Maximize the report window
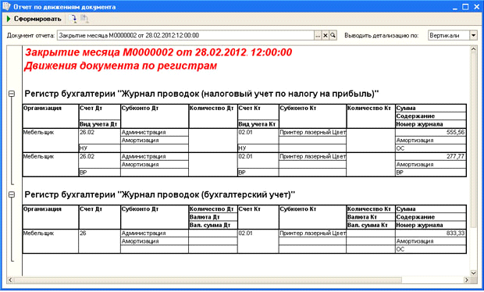 pos(465,7)
